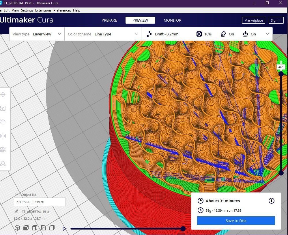Select the Mirror tool in left toolbar
The height and width of the screenshot is (235, 288).
coord(3,136)
